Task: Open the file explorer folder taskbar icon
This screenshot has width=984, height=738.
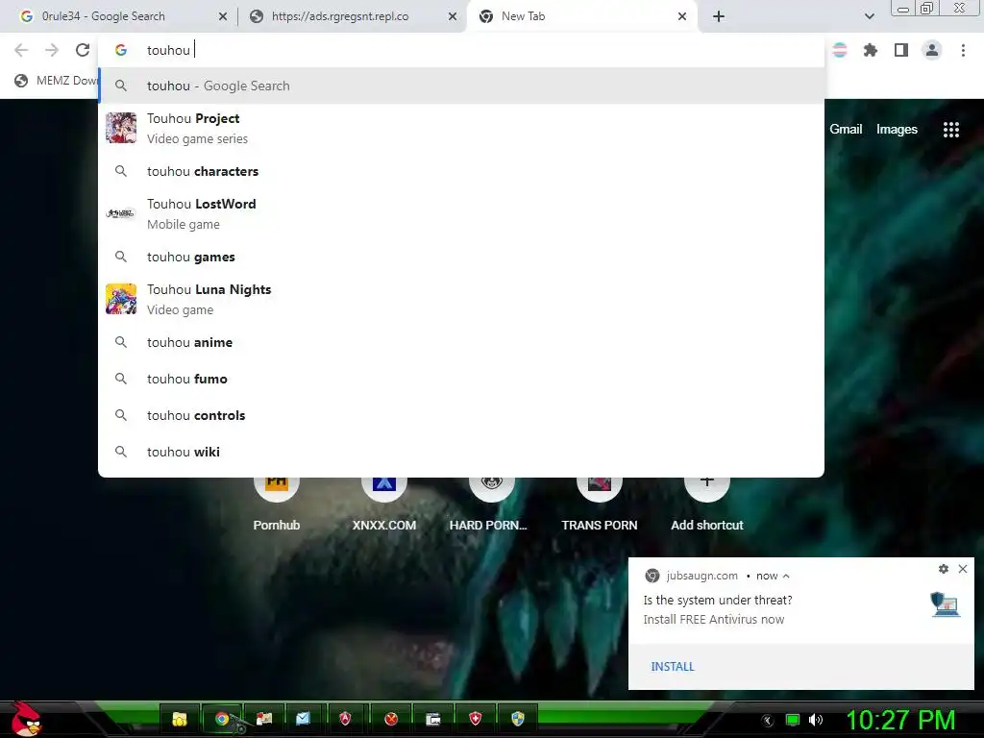Action: 180,719
